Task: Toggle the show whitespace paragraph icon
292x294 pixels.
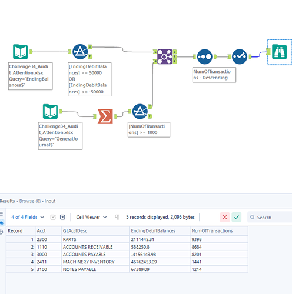Action: (117, 217)
